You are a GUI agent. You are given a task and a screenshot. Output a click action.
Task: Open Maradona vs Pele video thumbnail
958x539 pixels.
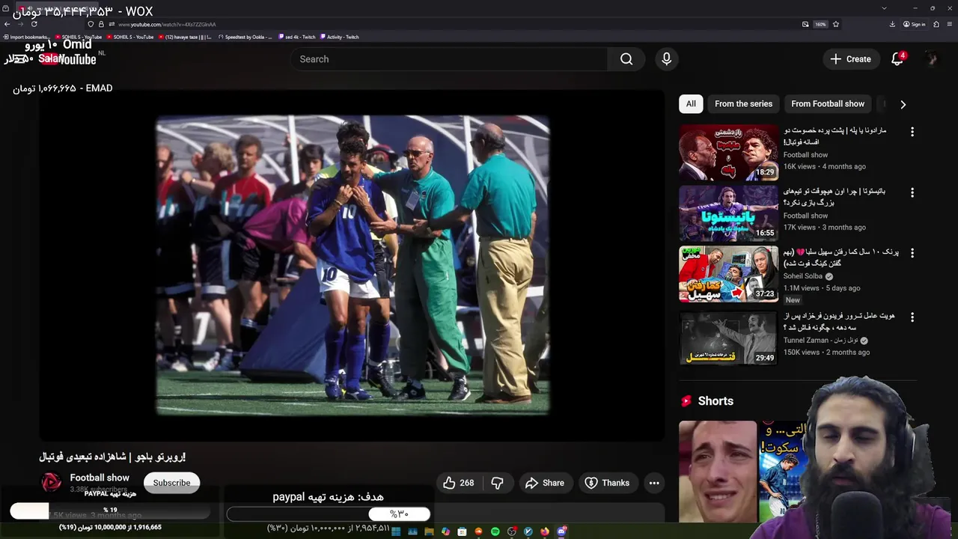(x=728, y=153)
